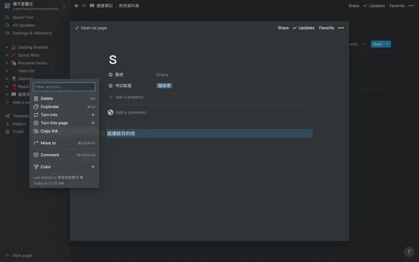Click Updates in the top bar

pos(374,6)
